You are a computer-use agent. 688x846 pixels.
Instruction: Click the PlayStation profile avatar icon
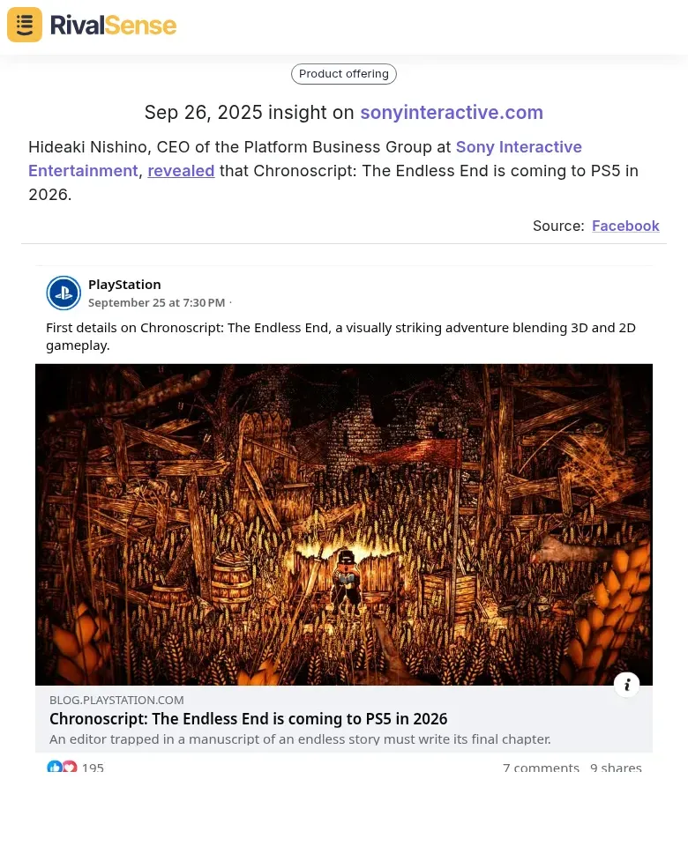coord(64,293)
